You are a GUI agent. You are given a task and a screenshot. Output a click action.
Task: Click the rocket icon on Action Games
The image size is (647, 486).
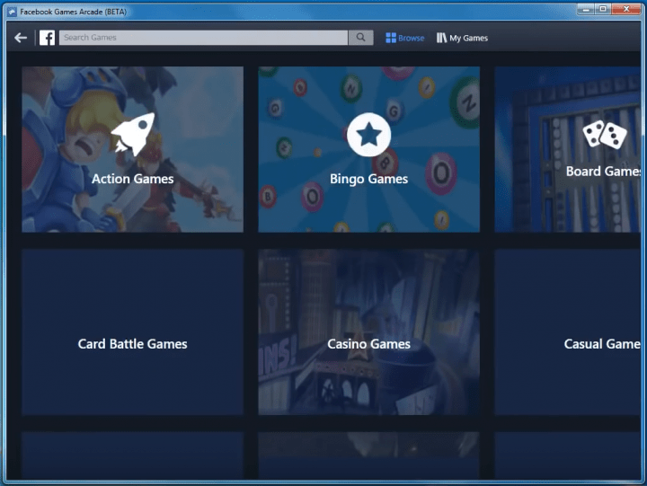click(x=133, y=135)
